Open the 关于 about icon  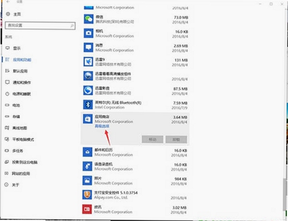click(x=6, y=184)
